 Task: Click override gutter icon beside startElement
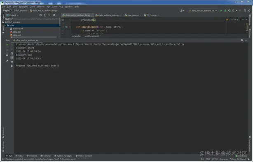[66, 27]
